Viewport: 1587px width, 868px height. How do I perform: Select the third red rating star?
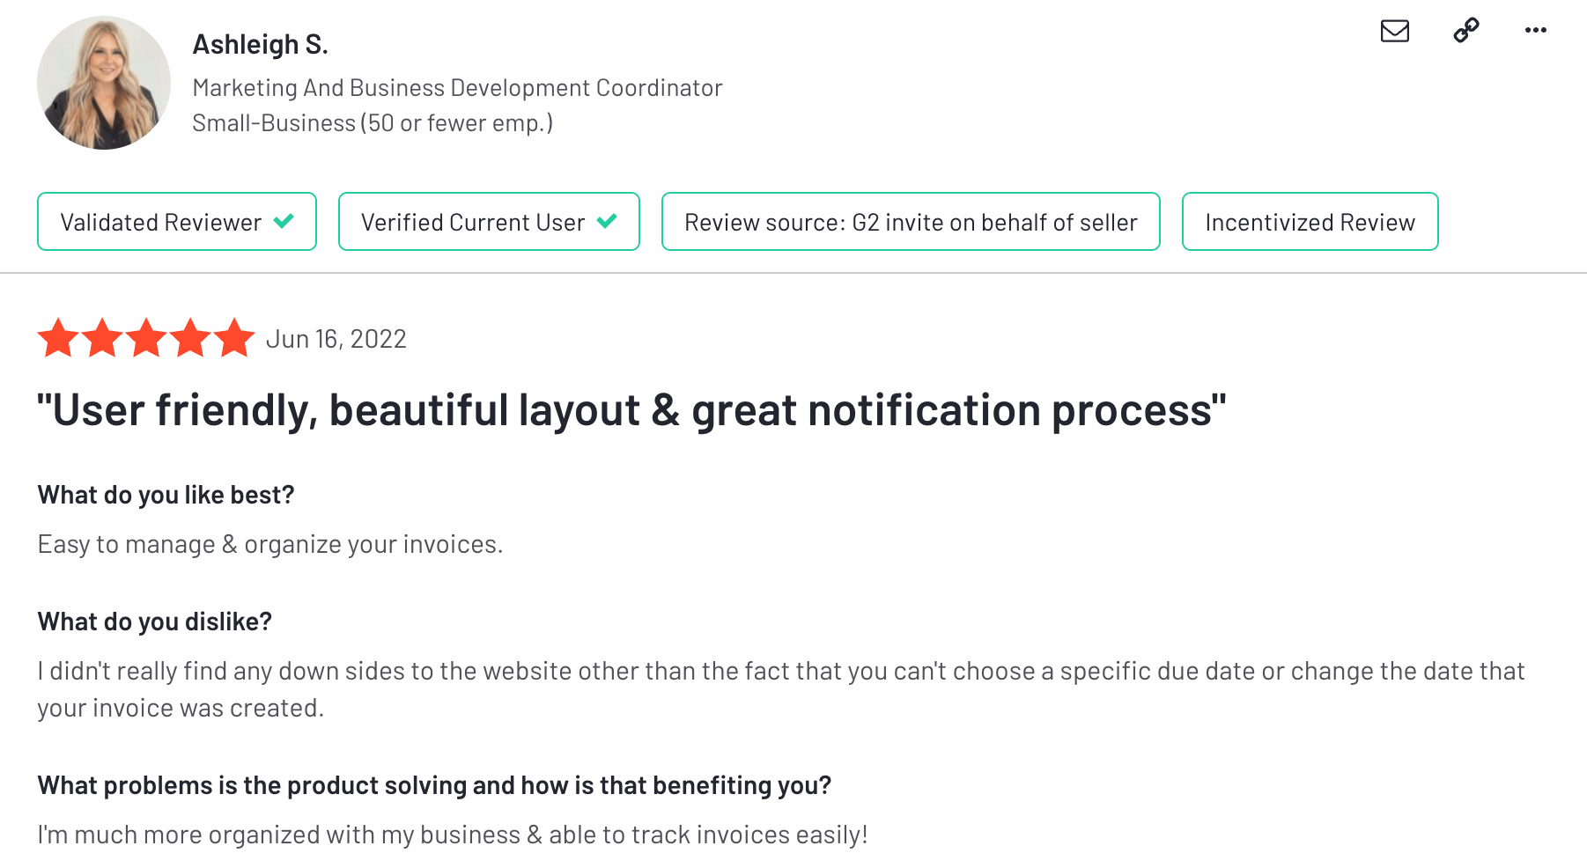coord(146,337)
